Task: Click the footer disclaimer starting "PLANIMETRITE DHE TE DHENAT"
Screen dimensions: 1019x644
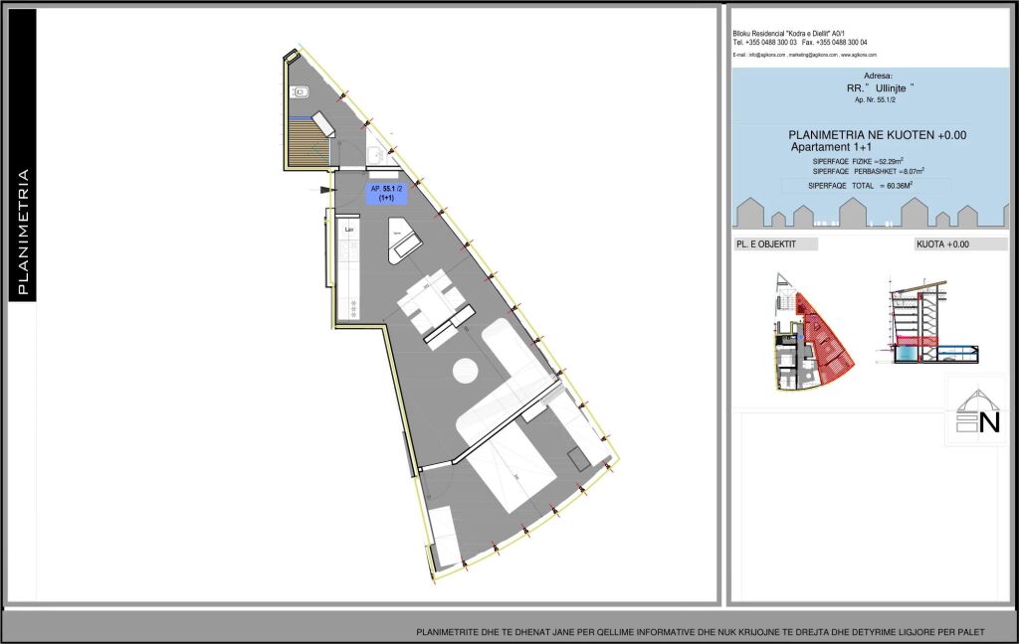Action: [x=701, y=632]
